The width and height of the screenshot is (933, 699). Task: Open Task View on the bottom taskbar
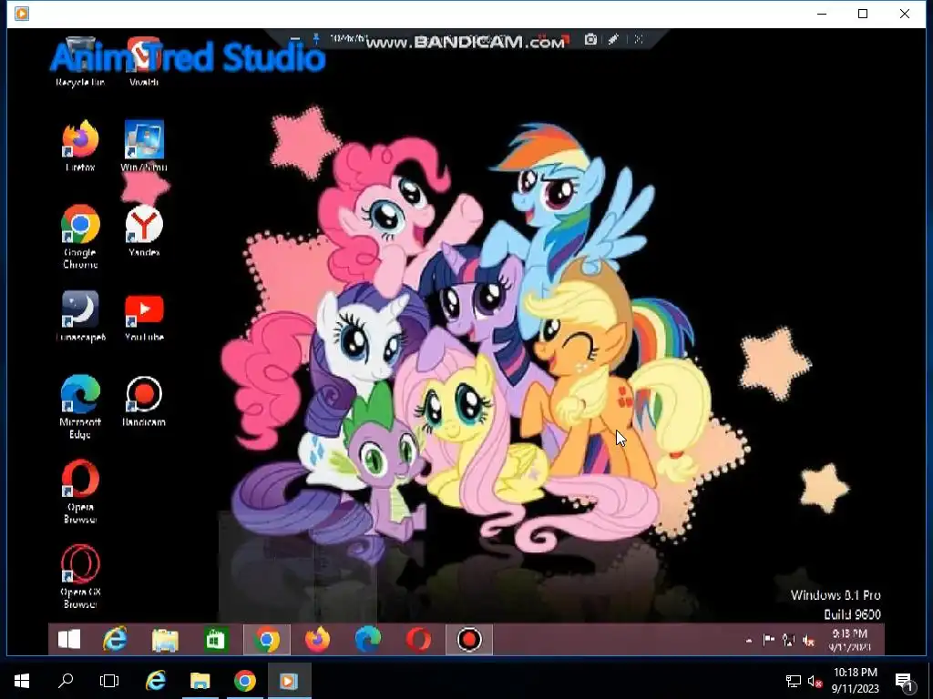109,681
